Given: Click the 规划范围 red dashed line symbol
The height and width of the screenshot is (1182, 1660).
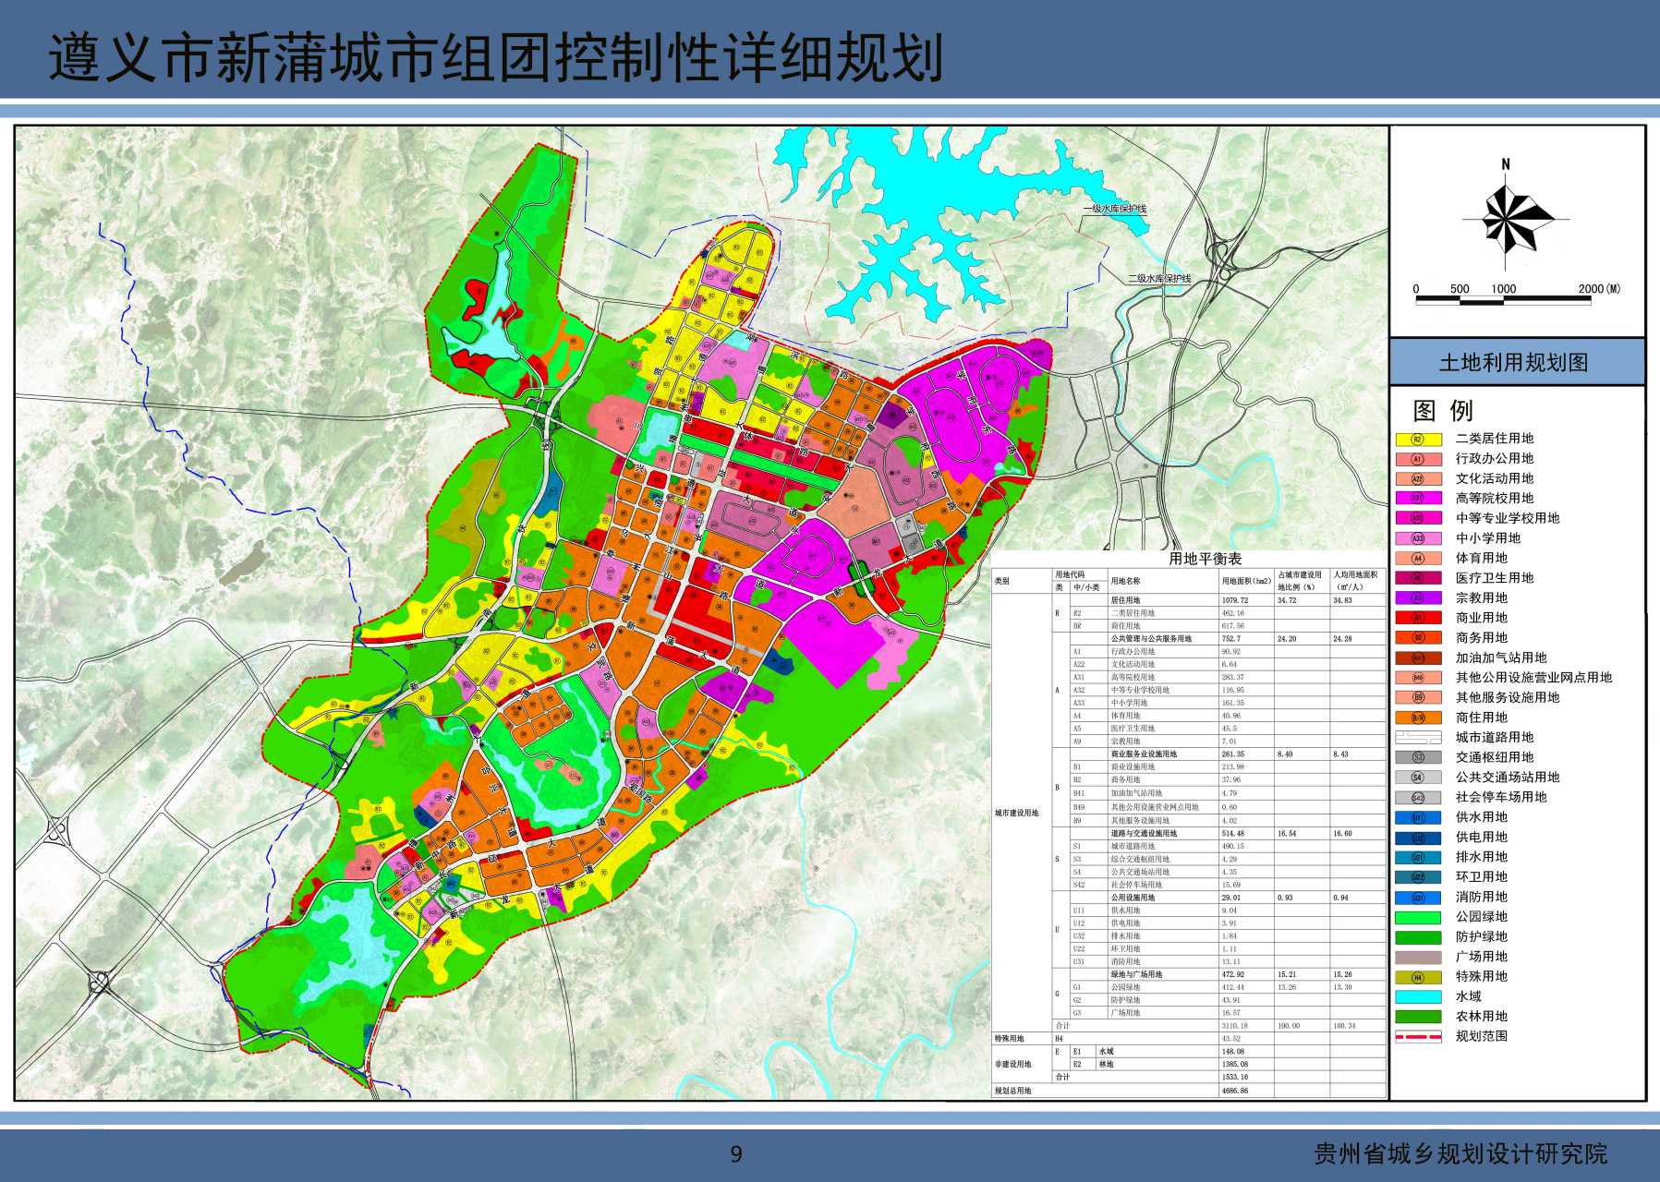Looking at the screenshot, I should tap(1418, 1037).
